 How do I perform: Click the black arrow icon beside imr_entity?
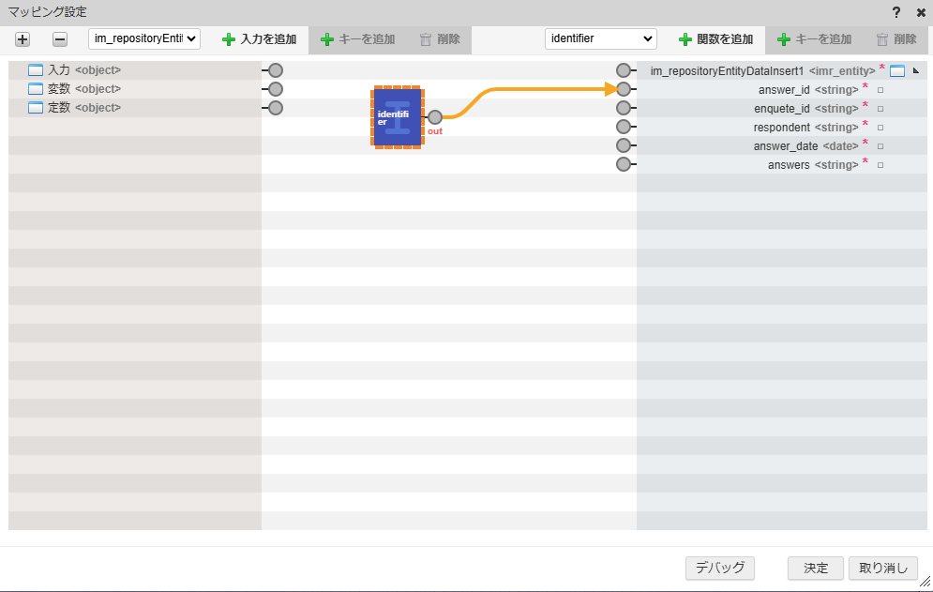click(915, 69)
